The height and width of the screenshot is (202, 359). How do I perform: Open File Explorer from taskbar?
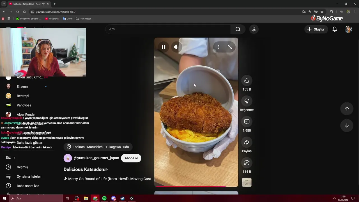tap(86, 198)
